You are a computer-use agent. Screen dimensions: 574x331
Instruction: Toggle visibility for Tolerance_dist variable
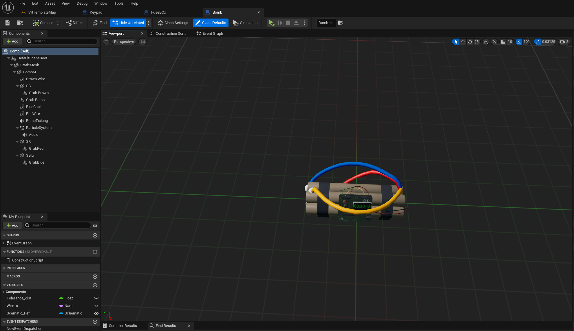click(96, 298)
